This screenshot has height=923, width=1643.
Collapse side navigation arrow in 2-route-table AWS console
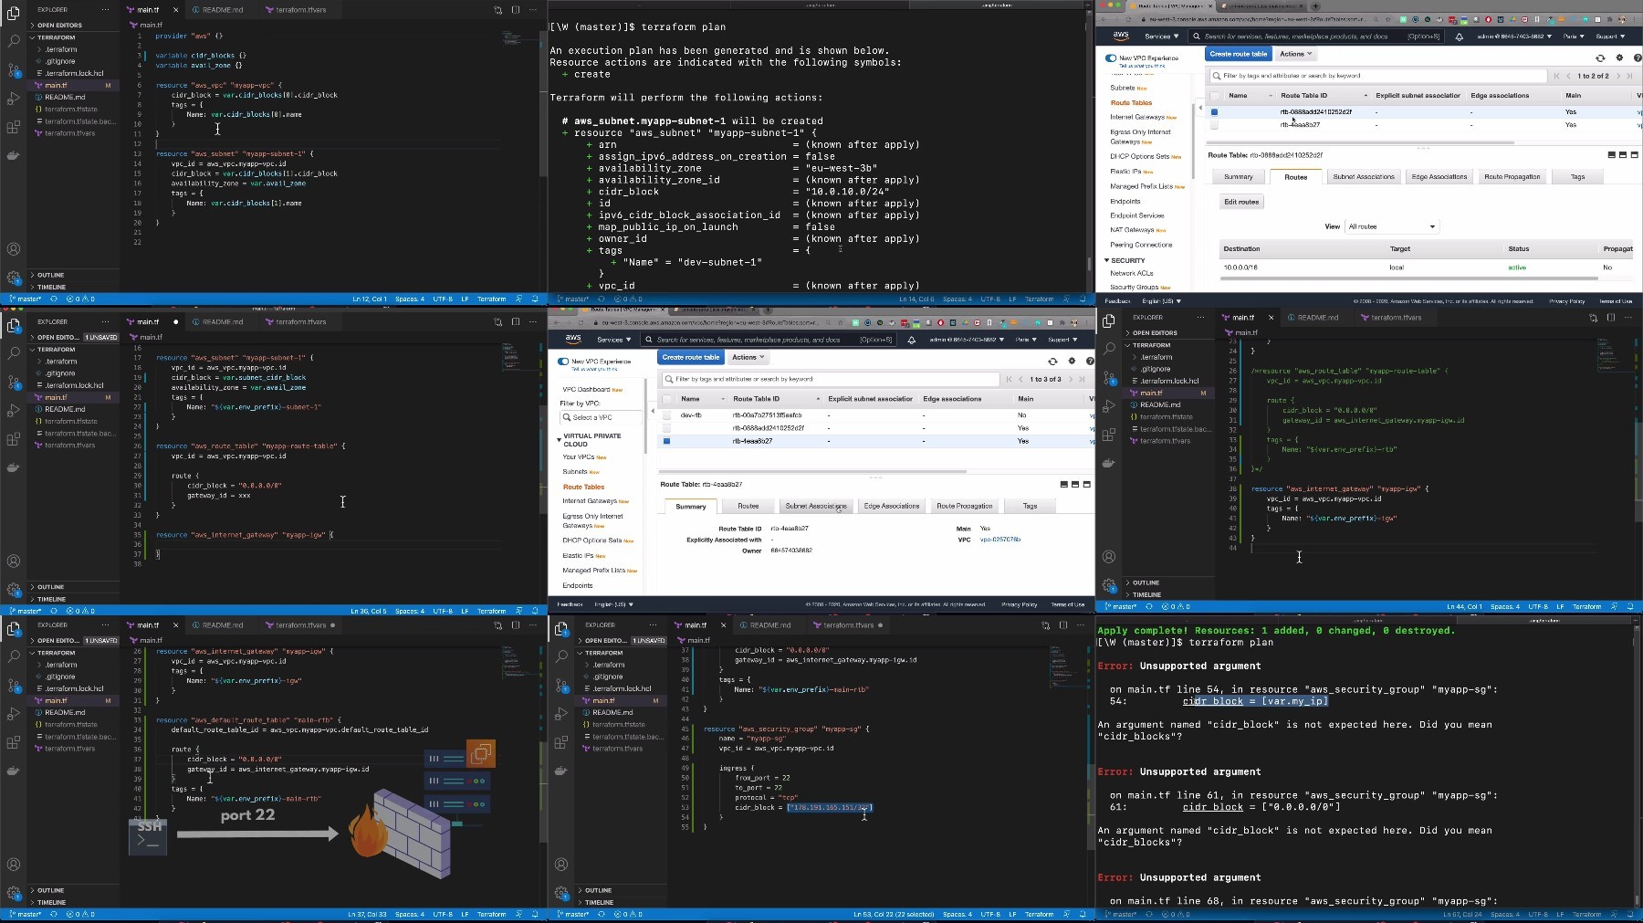[x=1199, y=108]
